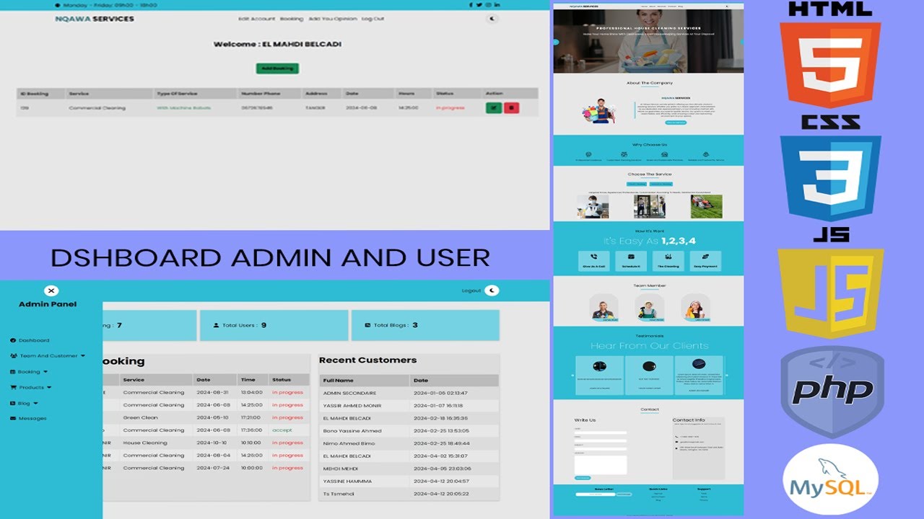Click the hero slider left arrow
This screenshot has width=924, height=519.
coord(556,42)
